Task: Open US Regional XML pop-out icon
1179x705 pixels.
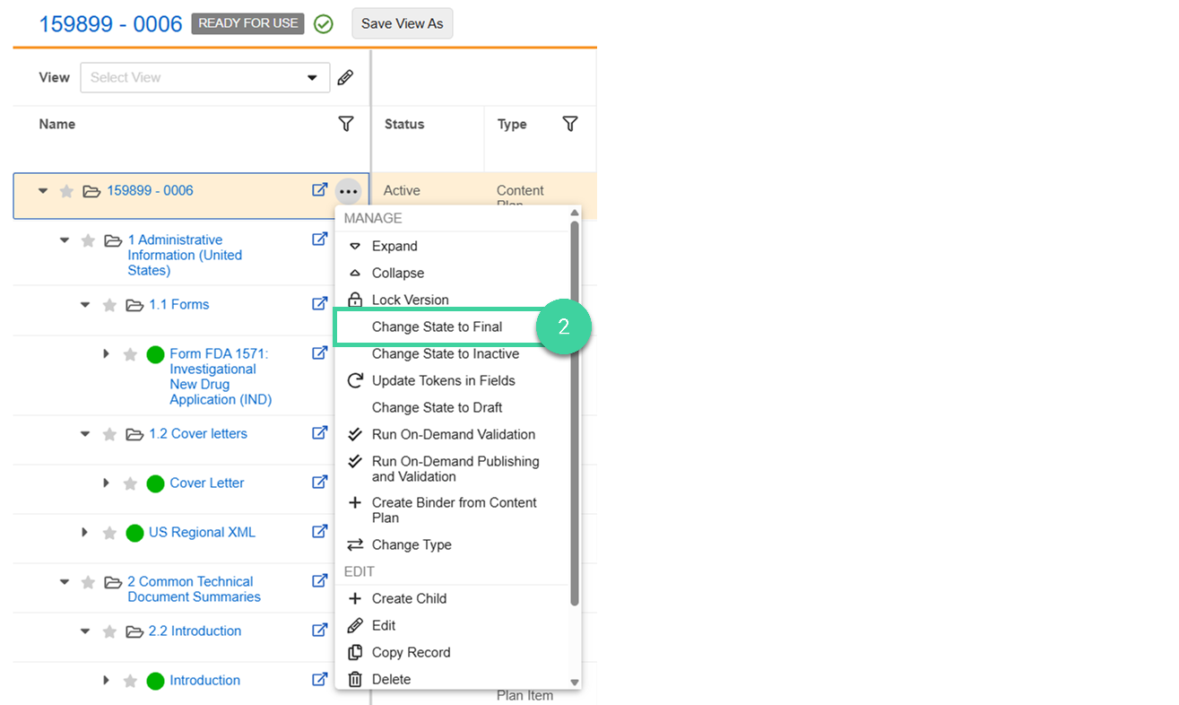Action: pos(319,532)
